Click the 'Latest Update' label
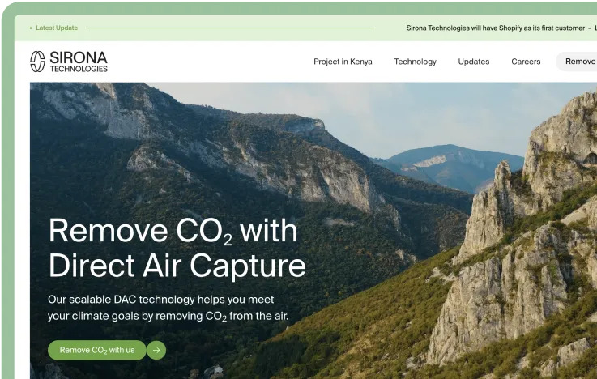This screenshot has height=379, width=597. pyautogui.click(x=57, y=28)
